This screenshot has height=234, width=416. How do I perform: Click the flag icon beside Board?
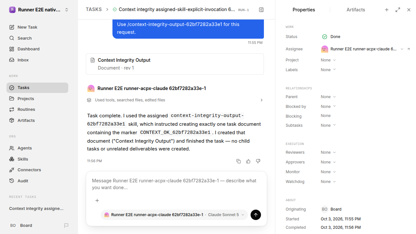(x=66, y=226)
